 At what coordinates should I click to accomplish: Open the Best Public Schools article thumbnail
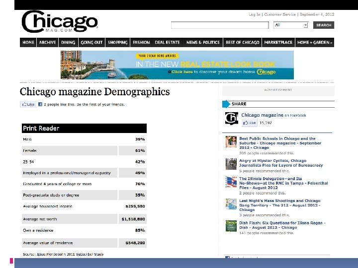click(x=231, y=142)
